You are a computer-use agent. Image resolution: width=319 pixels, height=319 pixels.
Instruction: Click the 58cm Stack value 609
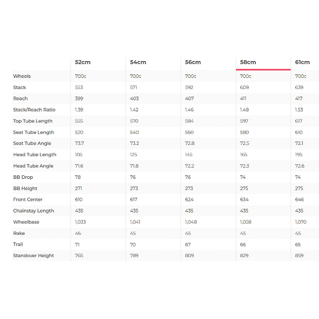pyautogui.click(x=244, y=88)
